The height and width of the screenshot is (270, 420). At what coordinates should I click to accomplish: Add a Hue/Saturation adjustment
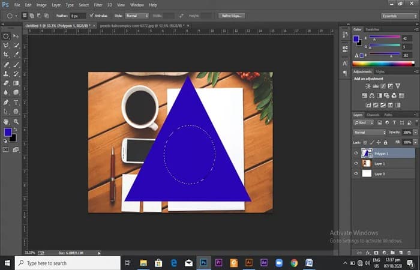pyautogui.click(x=364, y=95)
